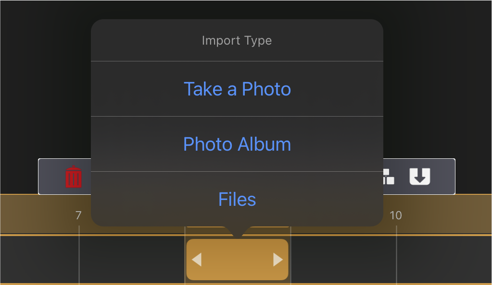Delete selection with red trash icon
This screenshot has height=285, width=492.
coord(74,177)
